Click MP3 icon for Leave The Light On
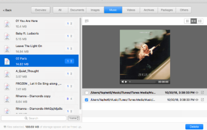Viewport: 207px width, 130px height. tap(7, 49)
